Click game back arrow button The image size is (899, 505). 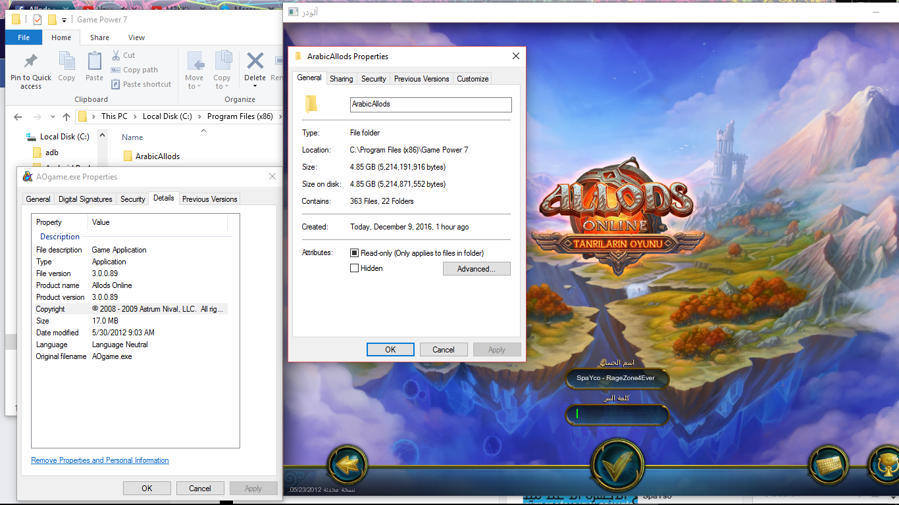click(347, 464)
